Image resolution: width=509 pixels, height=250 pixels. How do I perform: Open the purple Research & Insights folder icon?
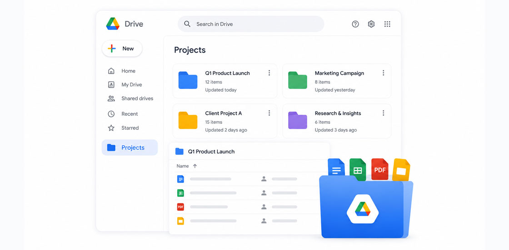298,120
